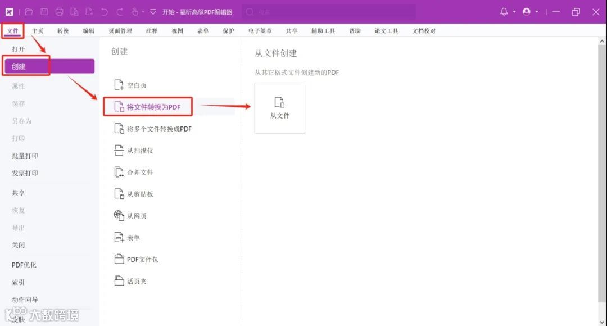Click the open folder icon in title bar
Viewport: 607px width, 326px height.
[29, 12]
